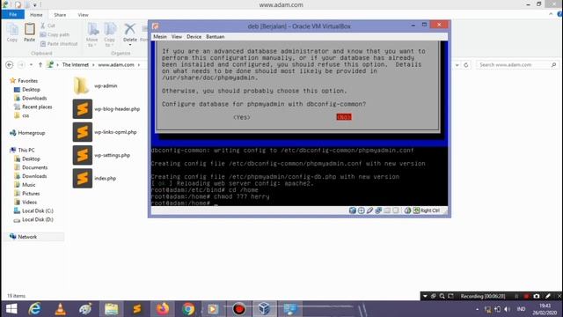Image resolution: width=563 pixels, height=317 pixels.
Task: Open the Bantuan menu in VirtualBox
Action: [215, 37]
